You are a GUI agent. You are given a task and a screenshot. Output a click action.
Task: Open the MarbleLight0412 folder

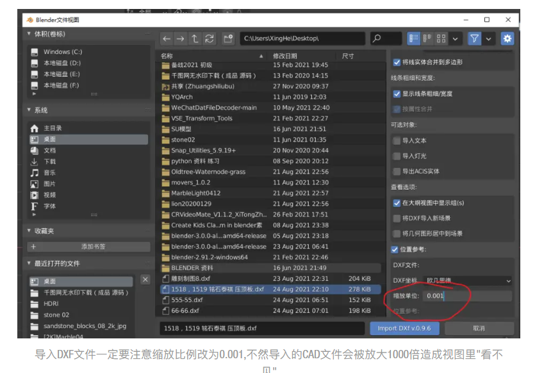click(x=270, y=194)
